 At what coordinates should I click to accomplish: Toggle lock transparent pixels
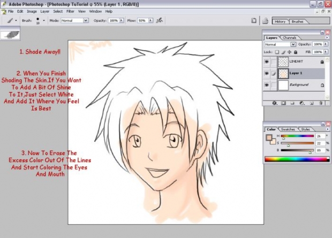pyautogui.click(x=277, y=52)
